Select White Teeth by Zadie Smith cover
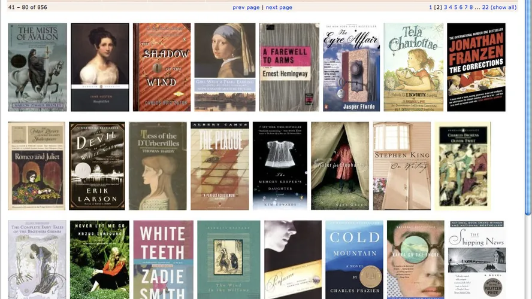532x299 pixels. click(163, 260)
